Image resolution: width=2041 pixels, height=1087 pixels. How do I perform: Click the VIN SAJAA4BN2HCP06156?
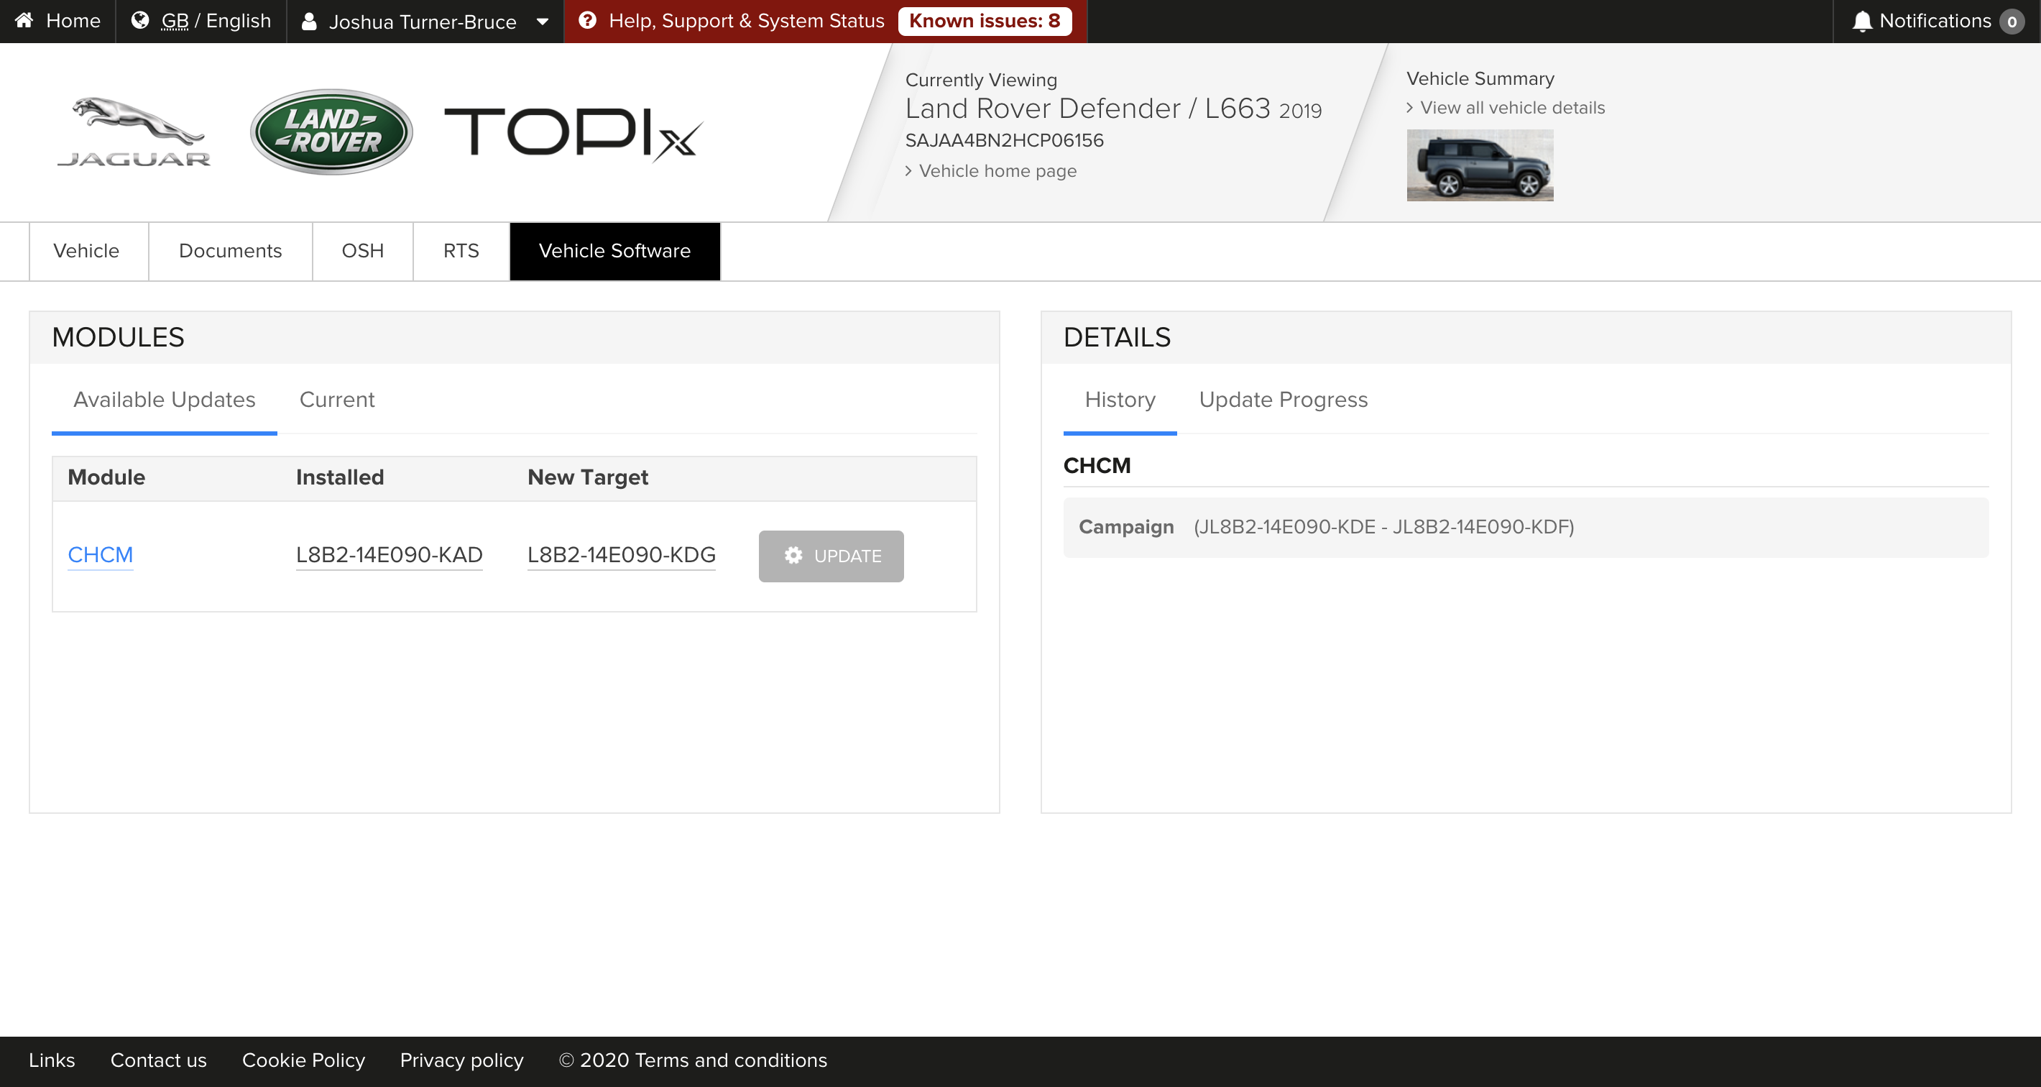(1004, 140)
